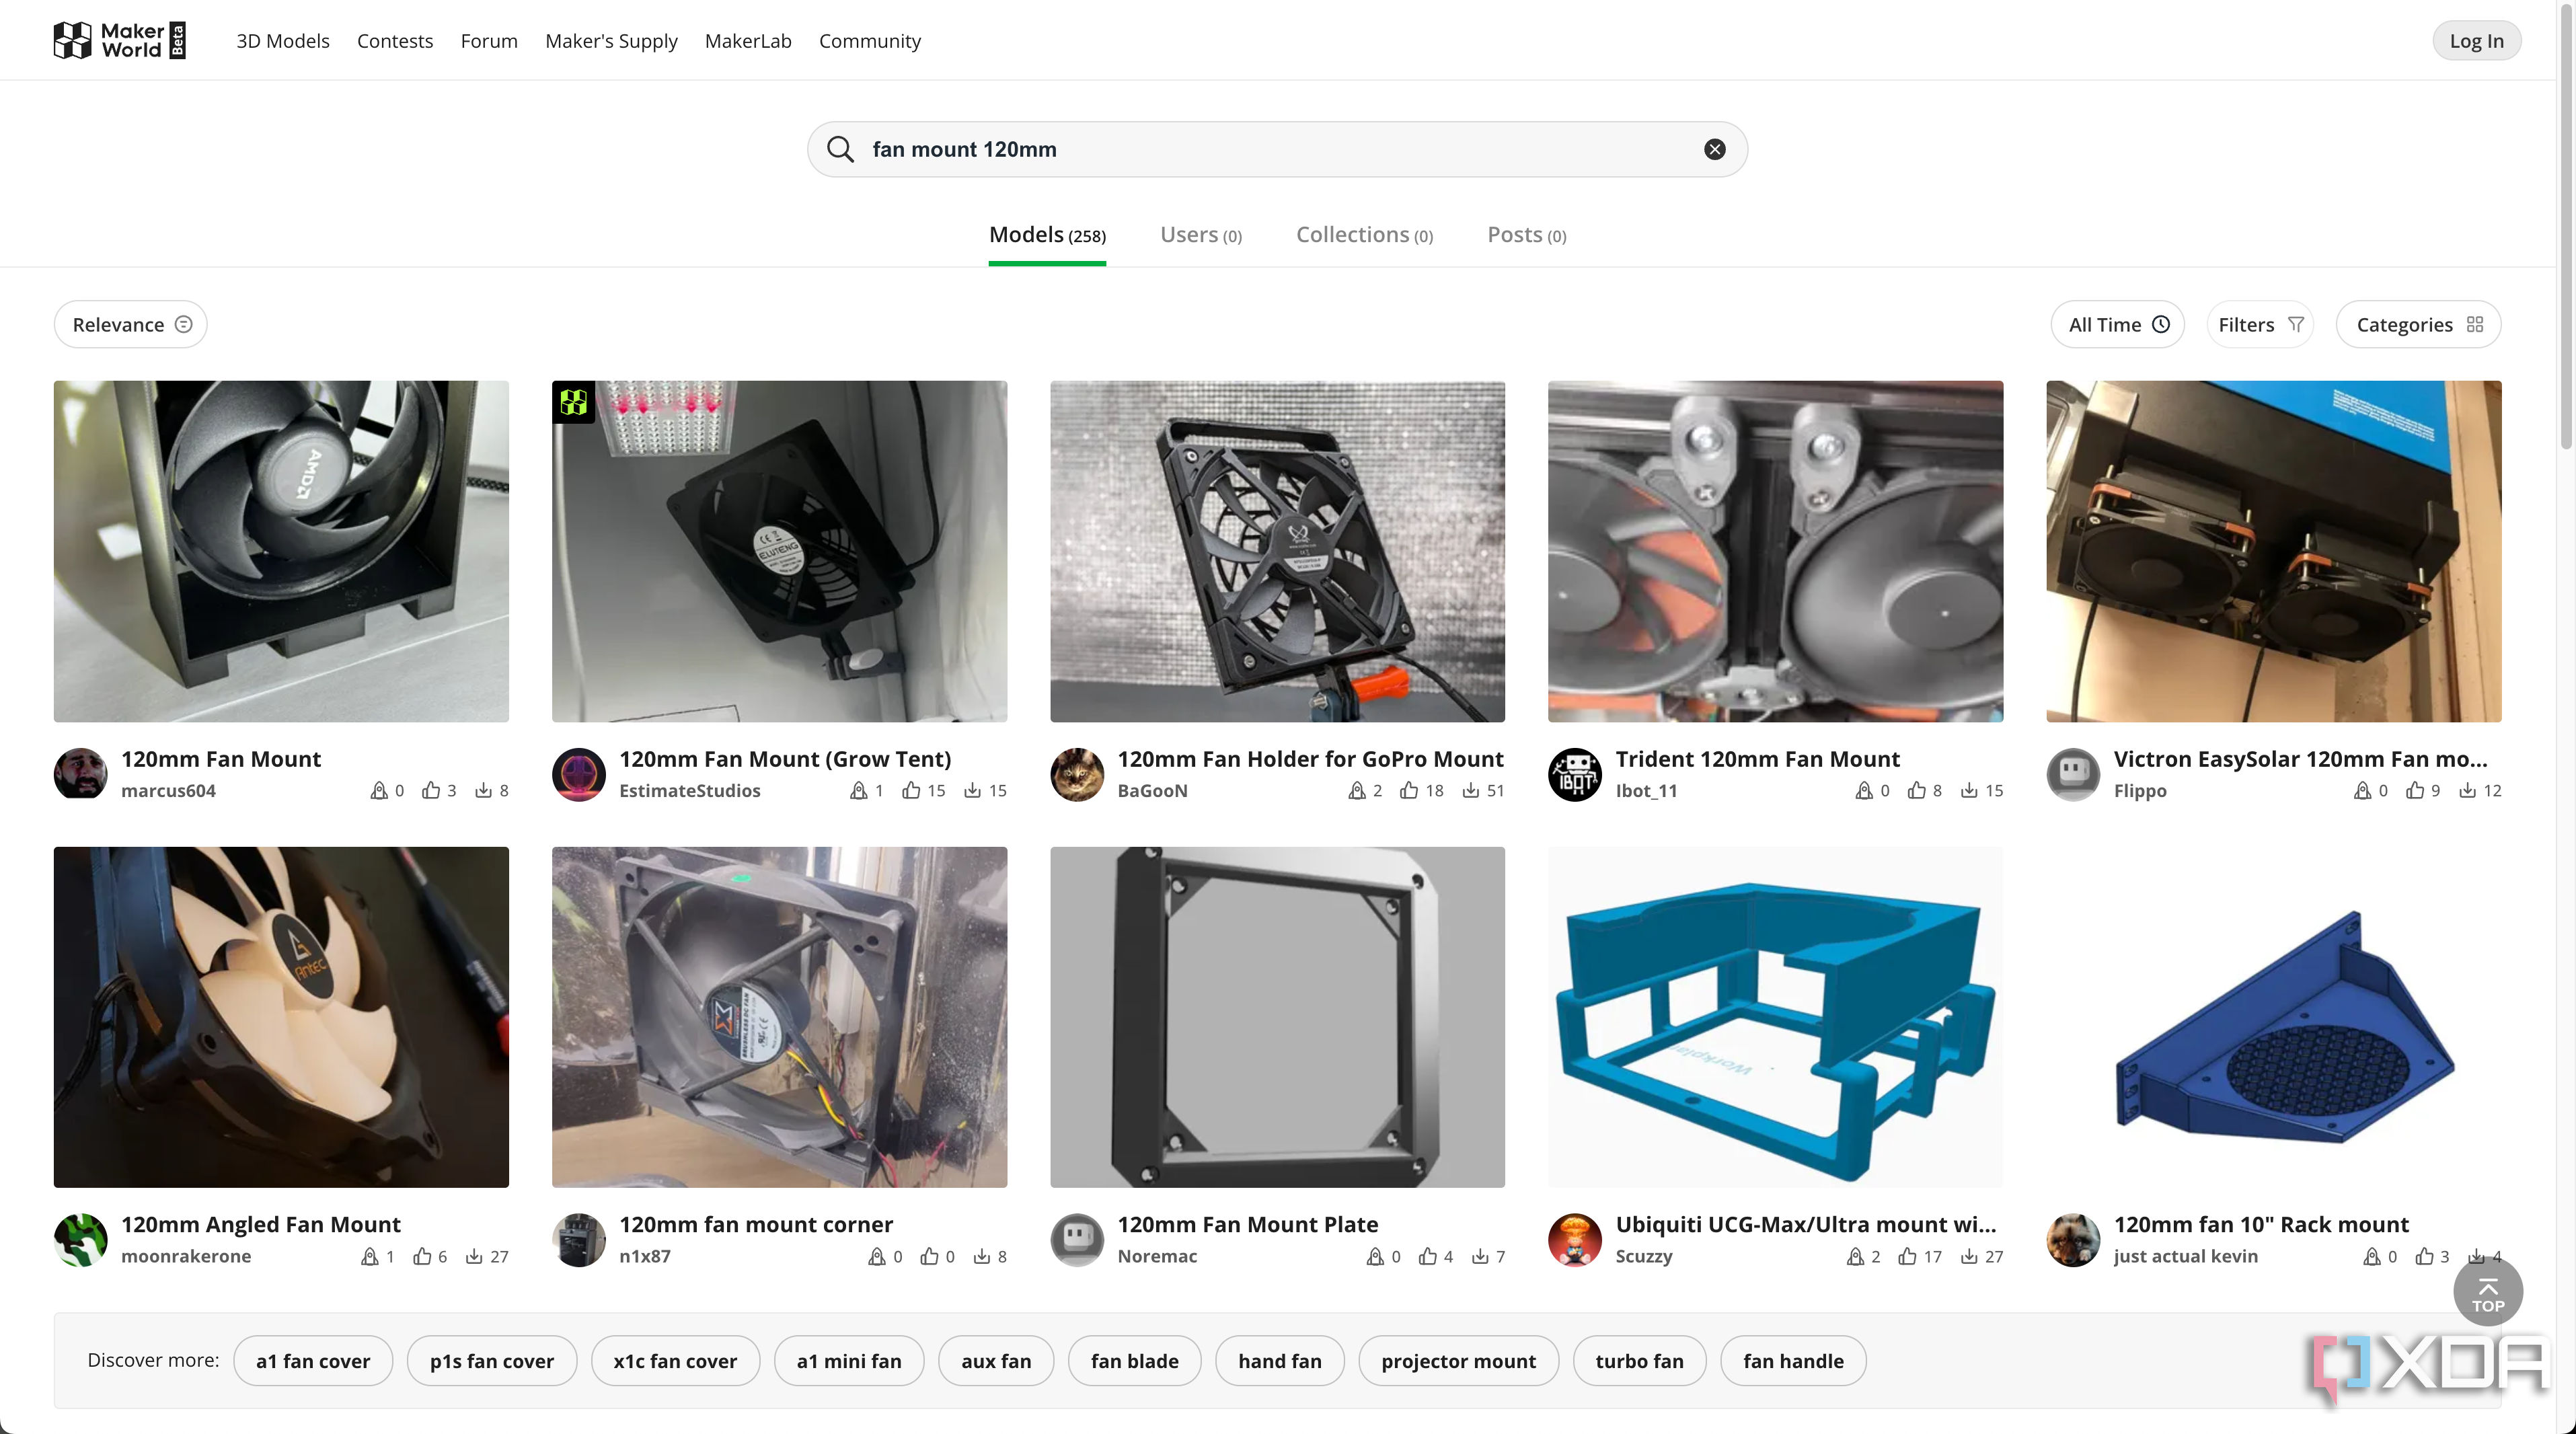Click the MakerWorld logo icon
Screen dimensions: 2576x1434
pos(72,40)
